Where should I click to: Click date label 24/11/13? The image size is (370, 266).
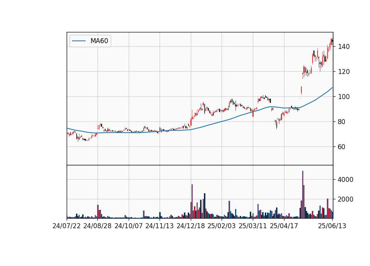[160, 226]
